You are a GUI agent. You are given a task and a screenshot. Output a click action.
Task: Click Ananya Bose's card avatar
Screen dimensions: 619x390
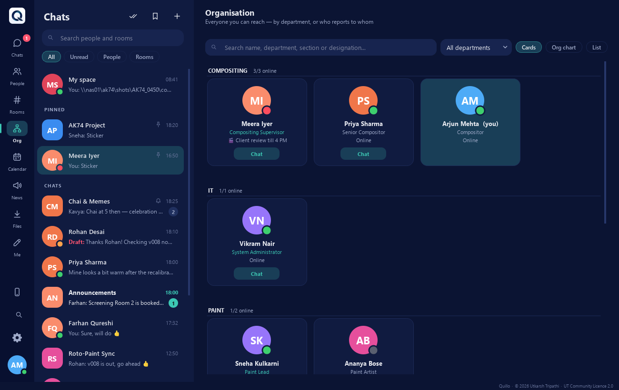pyautogui.click(x=363, y=340)
